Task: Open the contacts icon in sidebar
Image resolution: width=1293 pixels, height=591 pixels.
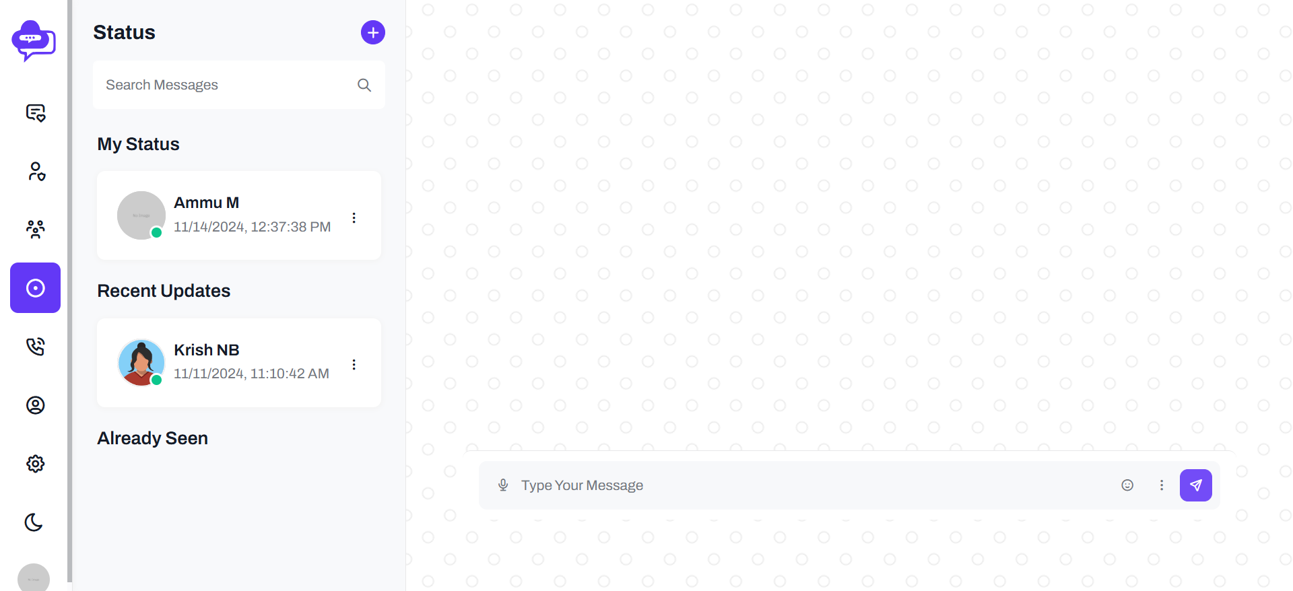Action: point(35,171)
